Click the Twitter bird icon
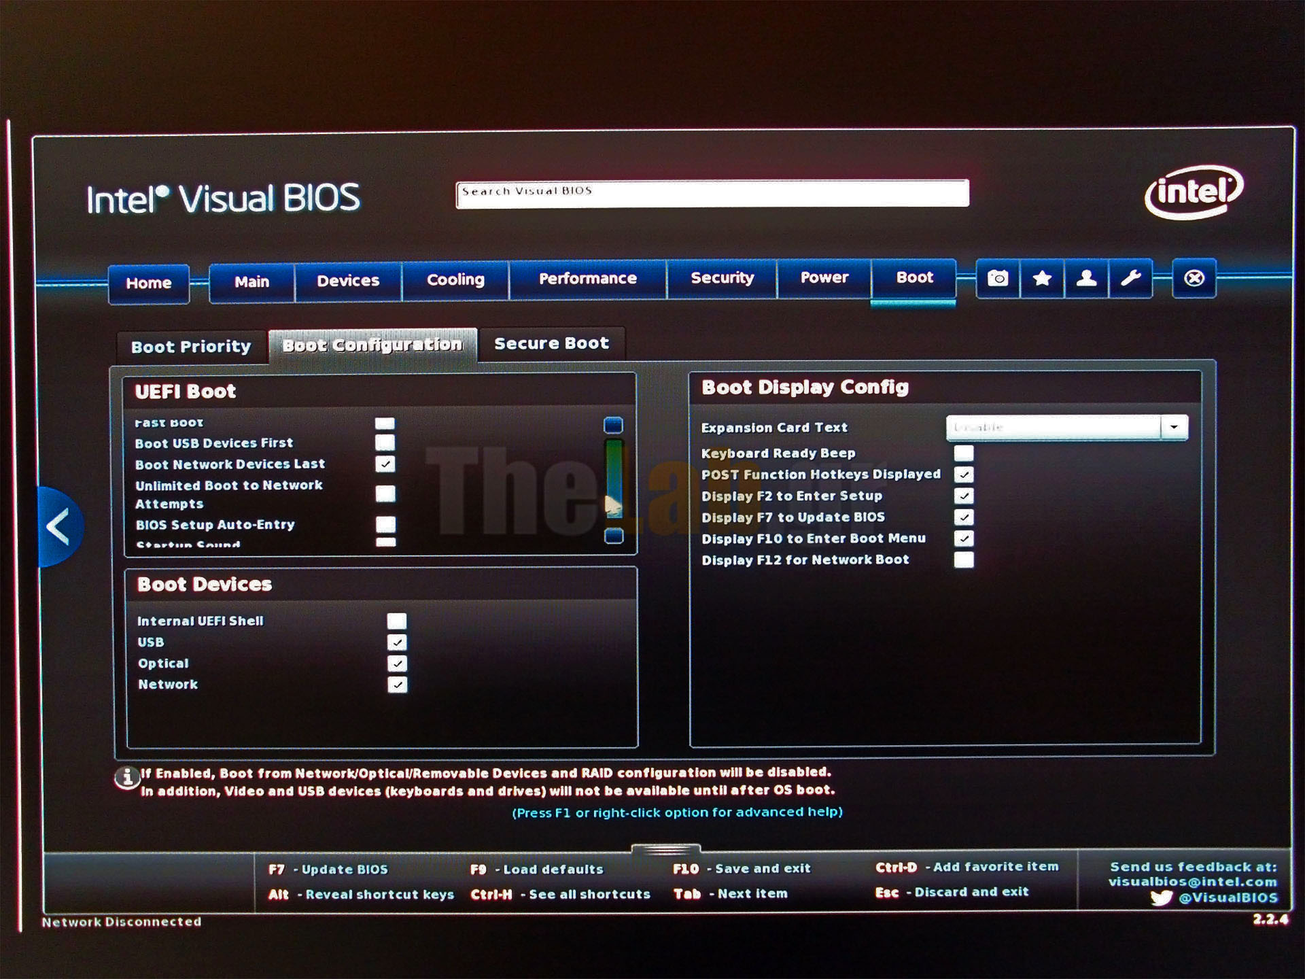Screen dimensions: 1305x979 [x=1161, y=898]
